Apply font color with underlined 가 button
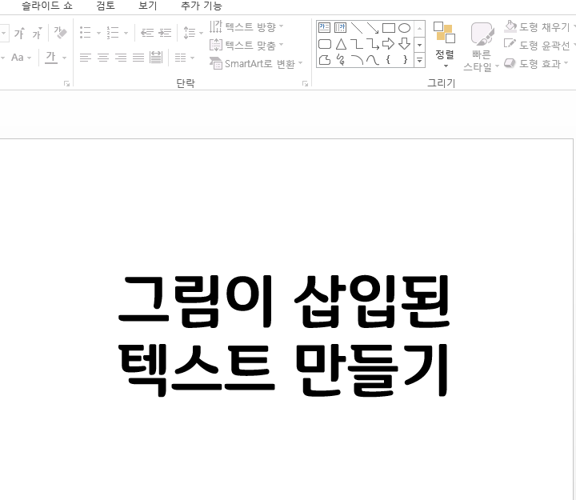 pyautogui.click(x=51, y=58)
